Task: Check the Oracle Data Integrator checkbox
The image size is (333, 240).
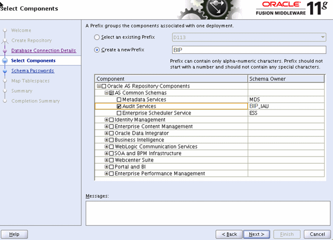Action: point(111,133)
